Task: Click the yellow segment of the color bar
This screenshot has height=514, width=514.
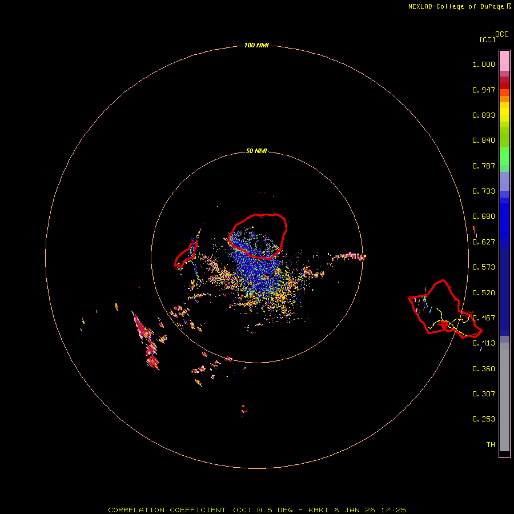Action: click(504, 112)
